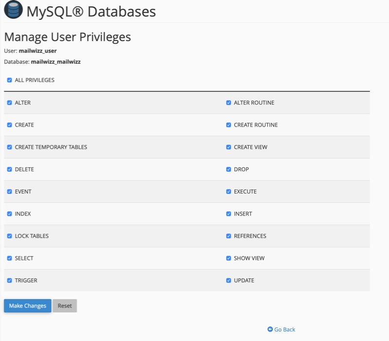Click the TRIGGER label text
The image size is (389, 341).
pos(26,280)
